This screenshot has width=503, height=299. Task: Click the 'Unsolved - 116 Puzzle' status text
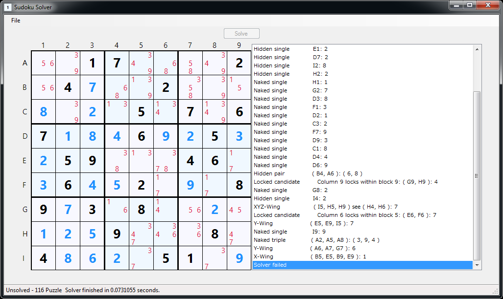[x=34, y=290]
